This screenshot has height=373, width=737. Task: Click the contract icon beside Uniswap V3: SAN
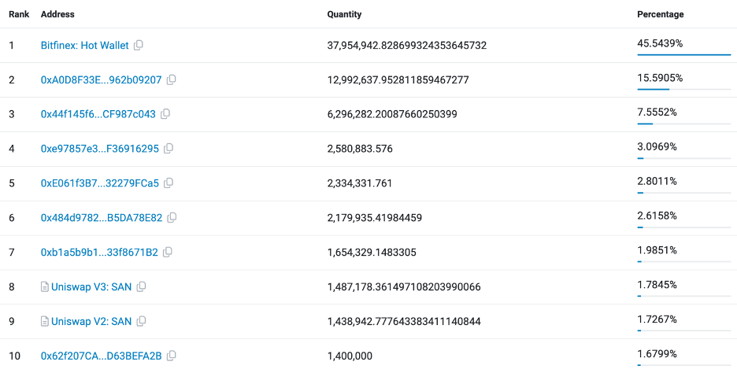click(45, 287)
